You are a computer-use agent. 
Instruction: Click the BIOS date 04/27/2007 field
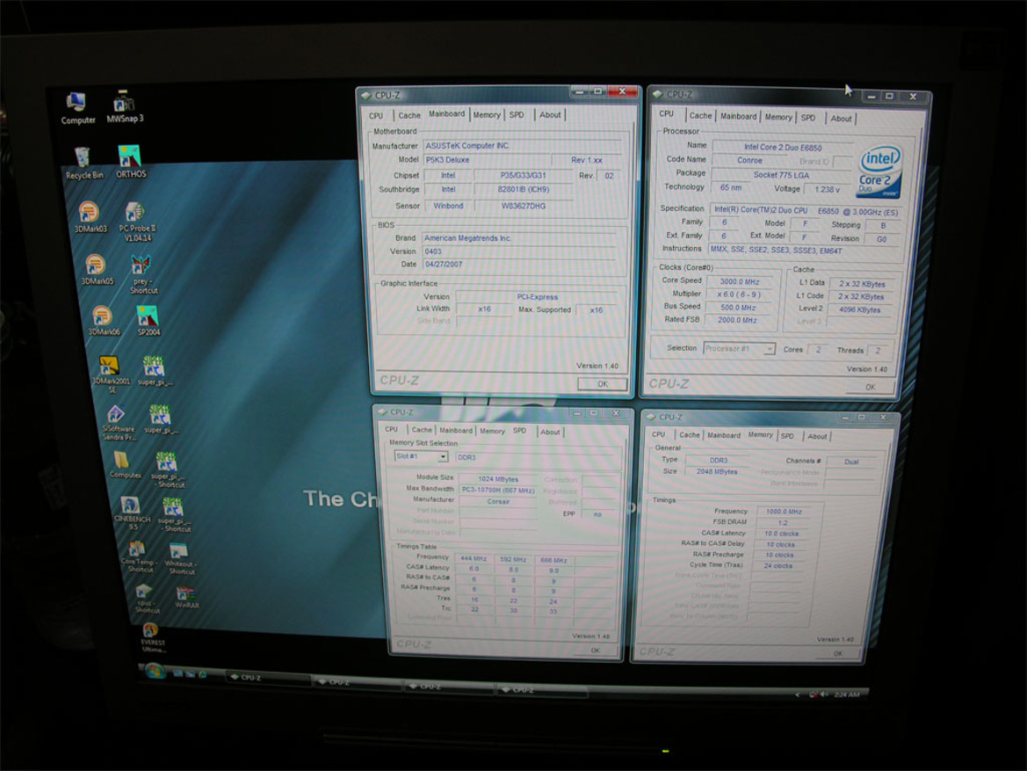point(520,265)
